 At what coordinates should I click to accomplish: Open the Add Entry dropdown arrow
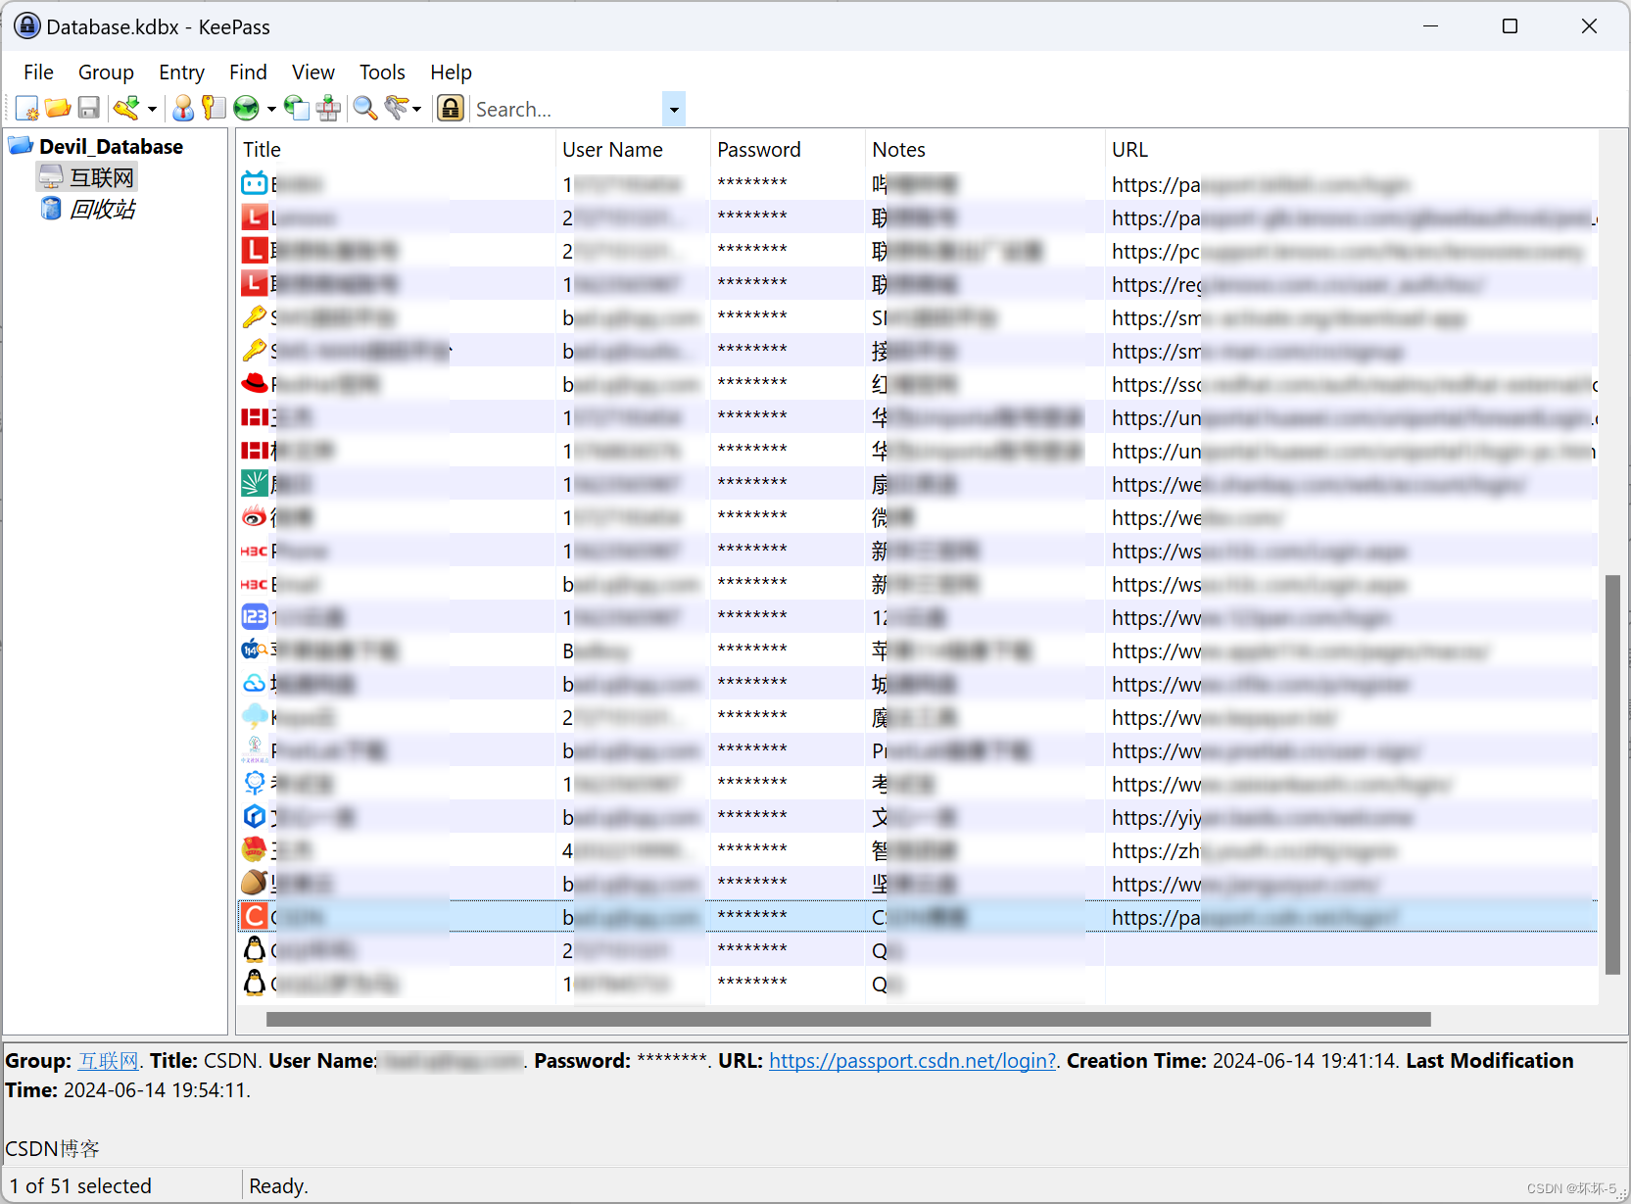coord(152,109)
